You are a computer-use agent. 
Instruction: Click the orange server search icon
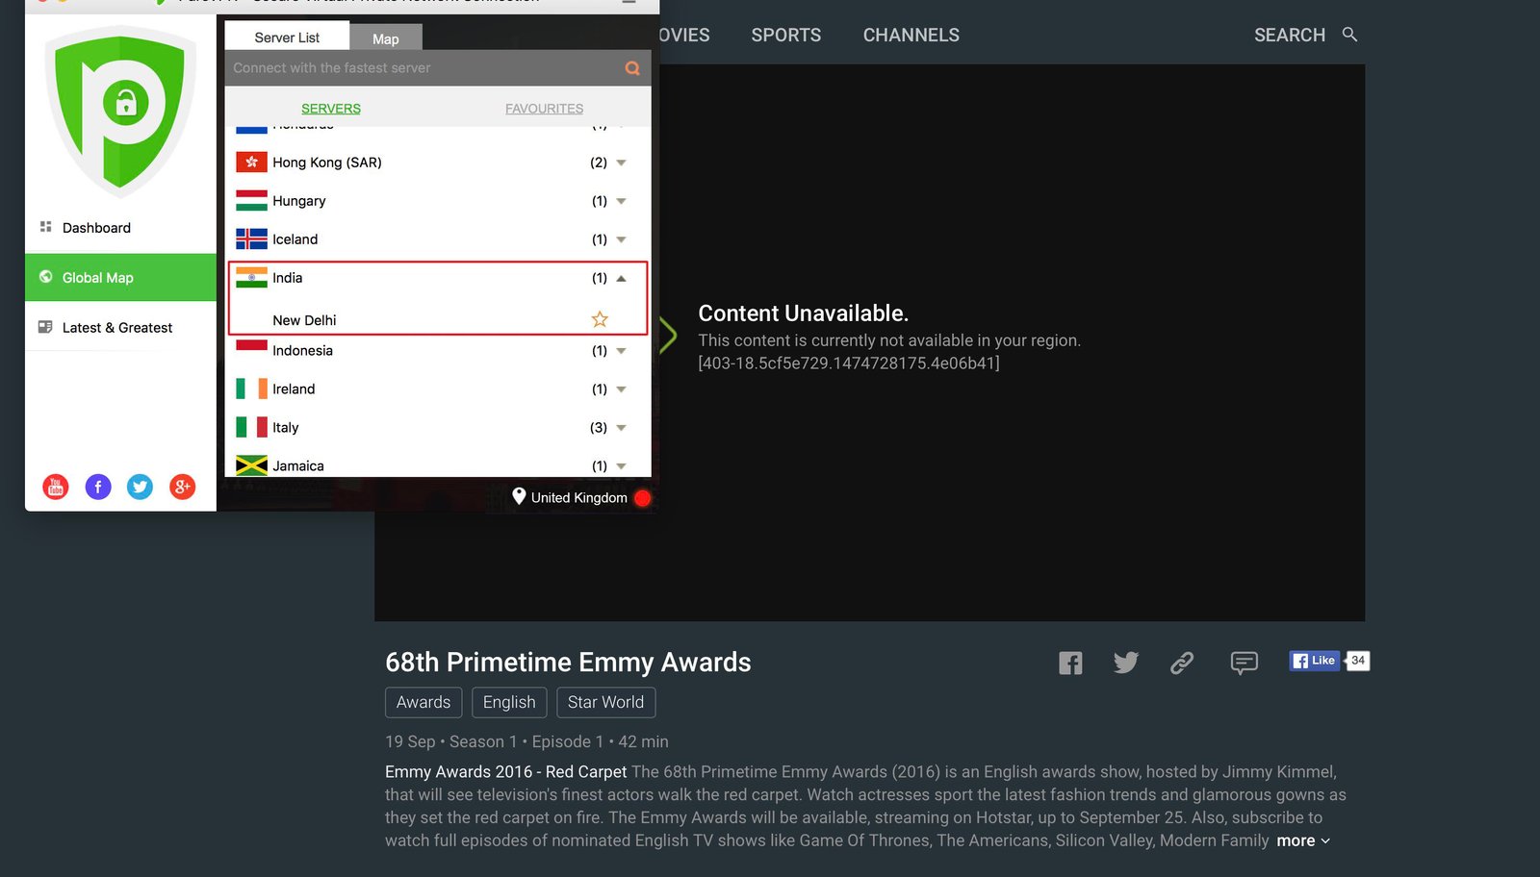(x=632, y=68)
